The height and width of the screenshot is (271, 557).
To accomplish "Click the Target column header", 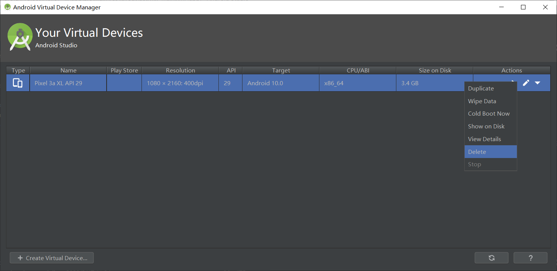I will point(281,70).
